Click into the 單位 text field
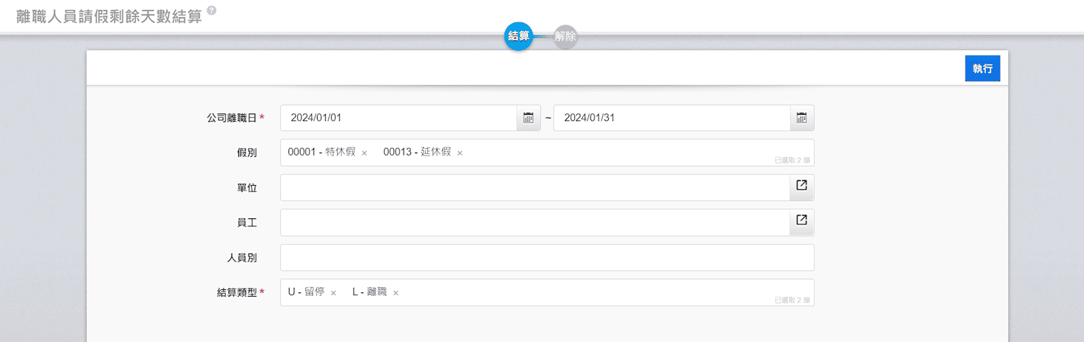 coord(534,188)
